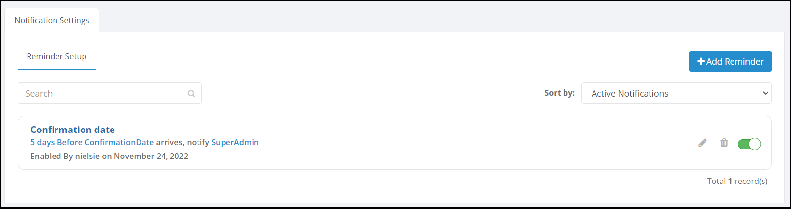Disable the Confirmation date reminder toggle
The width and height of the screenshot is (791, 209).
[x=749, y=144]
